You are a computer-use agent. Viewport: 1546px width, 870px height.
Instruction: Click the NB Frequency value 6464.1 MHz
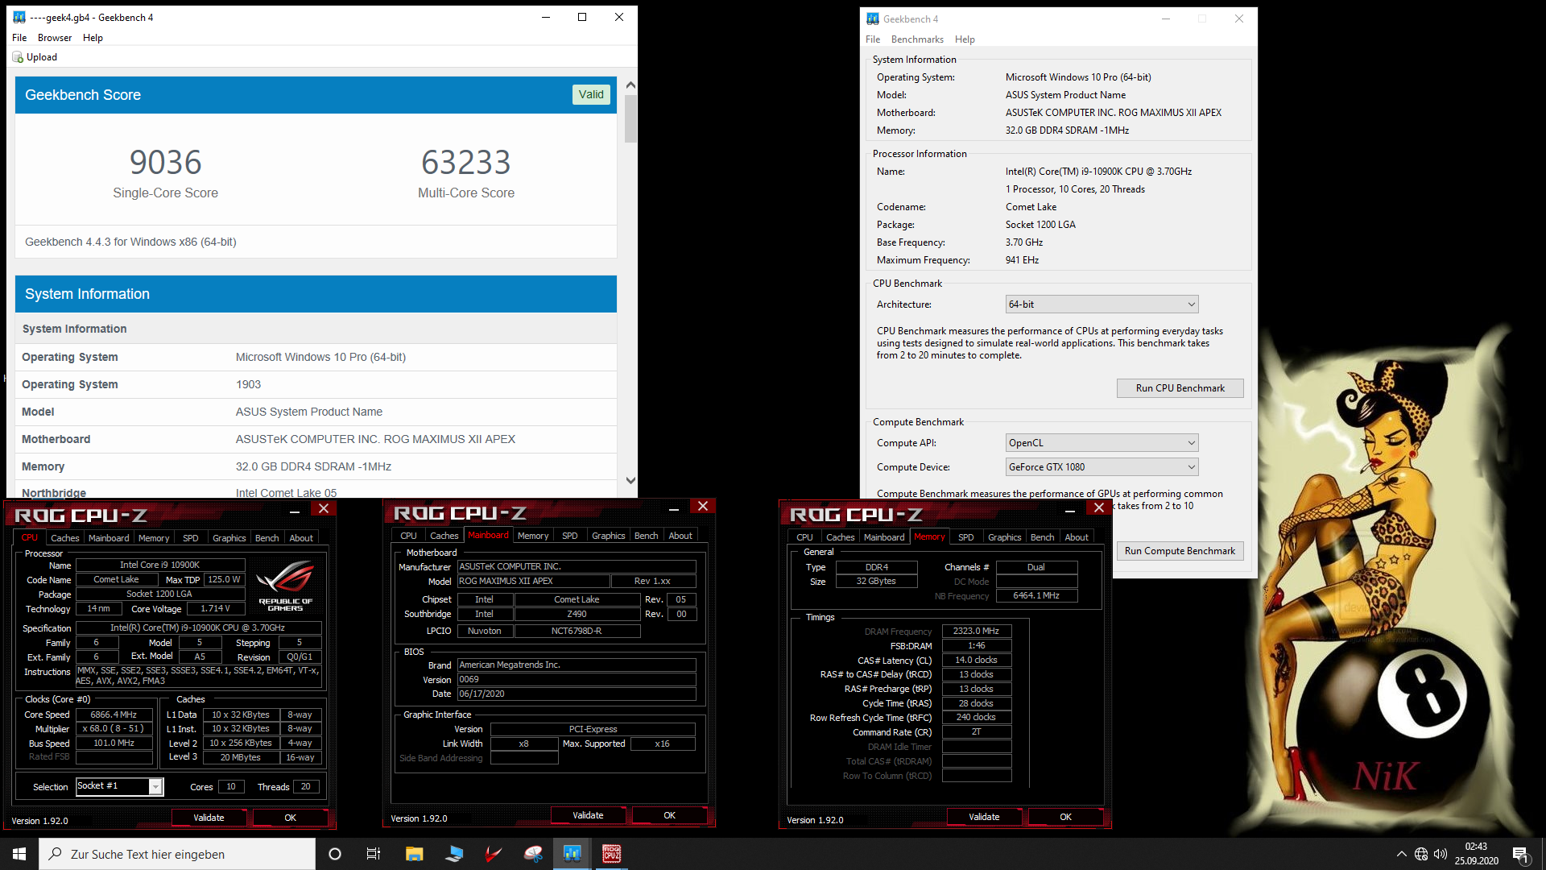pyautogui.click(x=1036, y=595)
